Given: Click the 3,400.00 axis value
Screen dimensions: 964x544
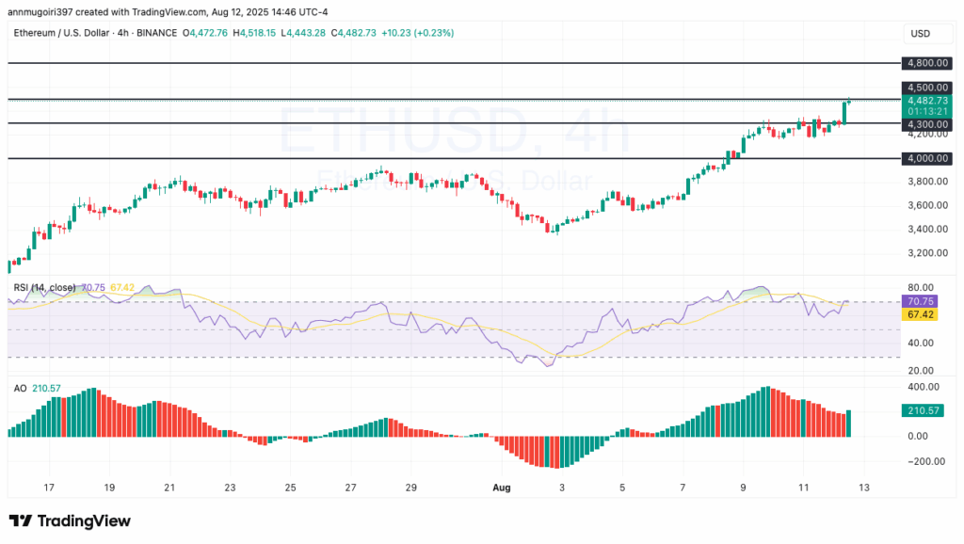Looking at the screenshot, I should (927, 230).
